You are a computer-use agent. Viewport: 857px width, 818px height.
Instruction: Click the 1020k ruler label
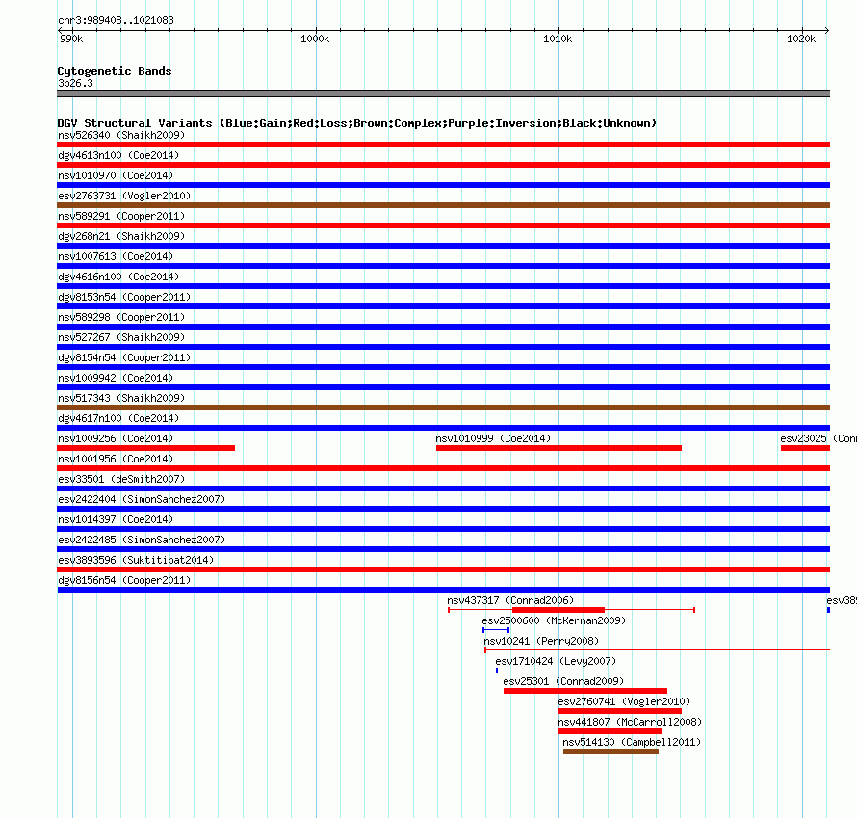click(x=801, y=39)
